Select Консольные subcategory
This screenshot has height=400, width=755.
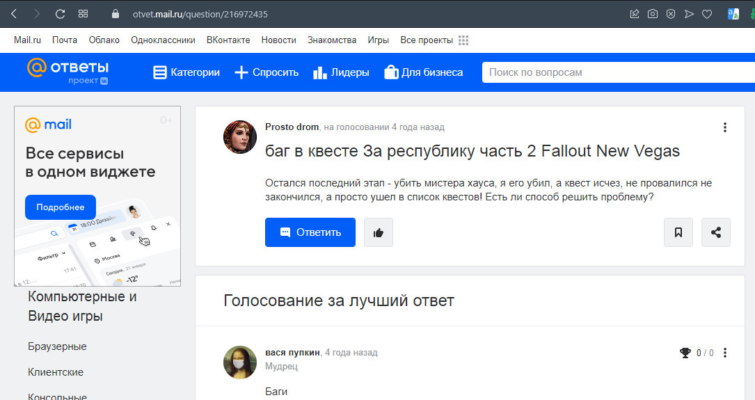tap(57, 396)
